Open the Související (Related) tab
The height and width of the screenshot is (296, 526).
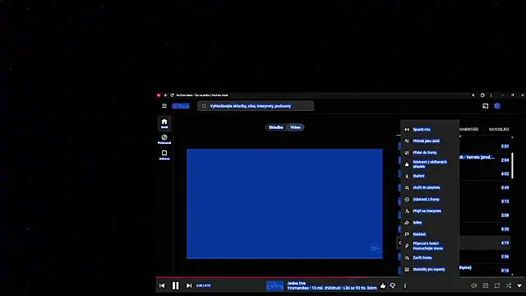[x=499, y=129]
